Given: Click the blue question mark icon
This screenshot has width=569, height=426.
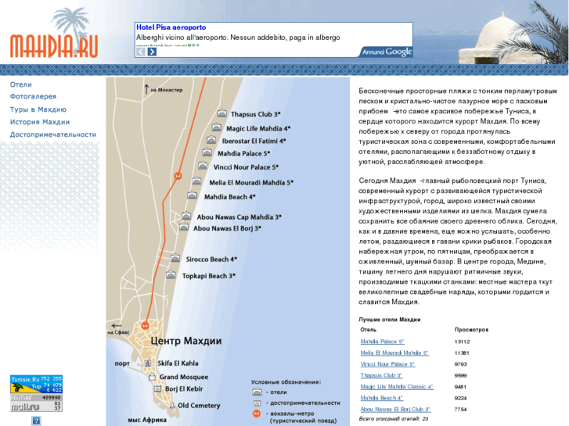Looking at the screenshot, I should click(36, 421).
